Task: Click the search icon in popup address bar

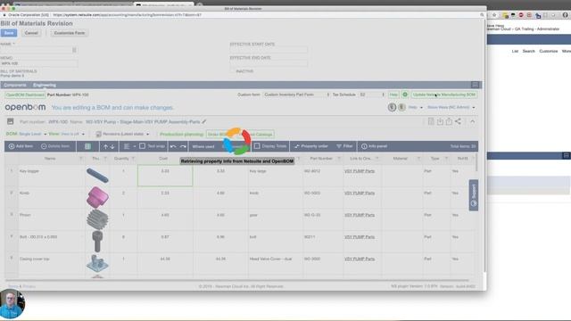Action: coord(482,15)
